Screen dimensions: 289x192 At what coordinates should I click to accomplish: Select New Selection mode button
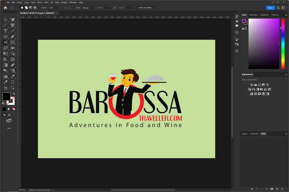[22, 8]
